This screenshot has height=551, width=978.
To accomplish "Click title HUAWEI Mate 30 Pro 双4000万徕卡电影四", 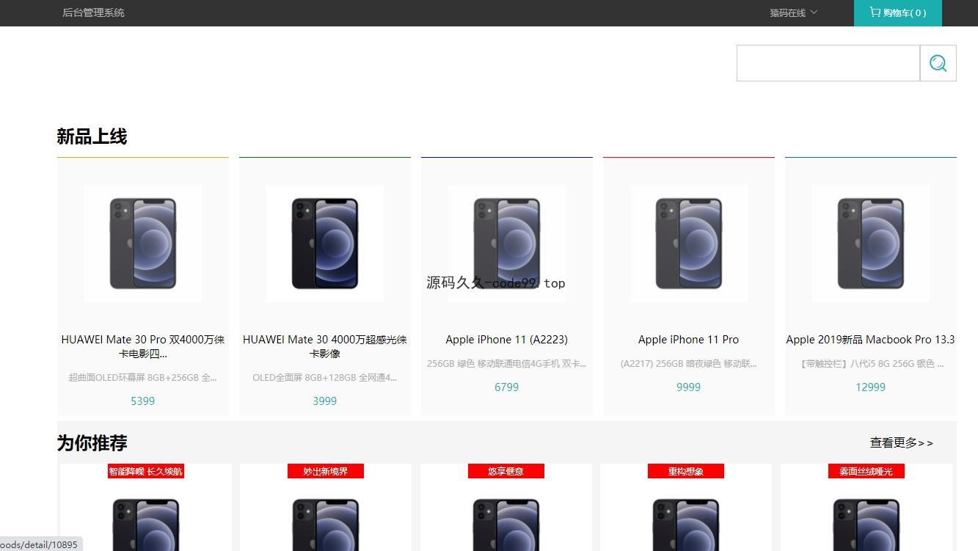I will (x=143, y=346).
